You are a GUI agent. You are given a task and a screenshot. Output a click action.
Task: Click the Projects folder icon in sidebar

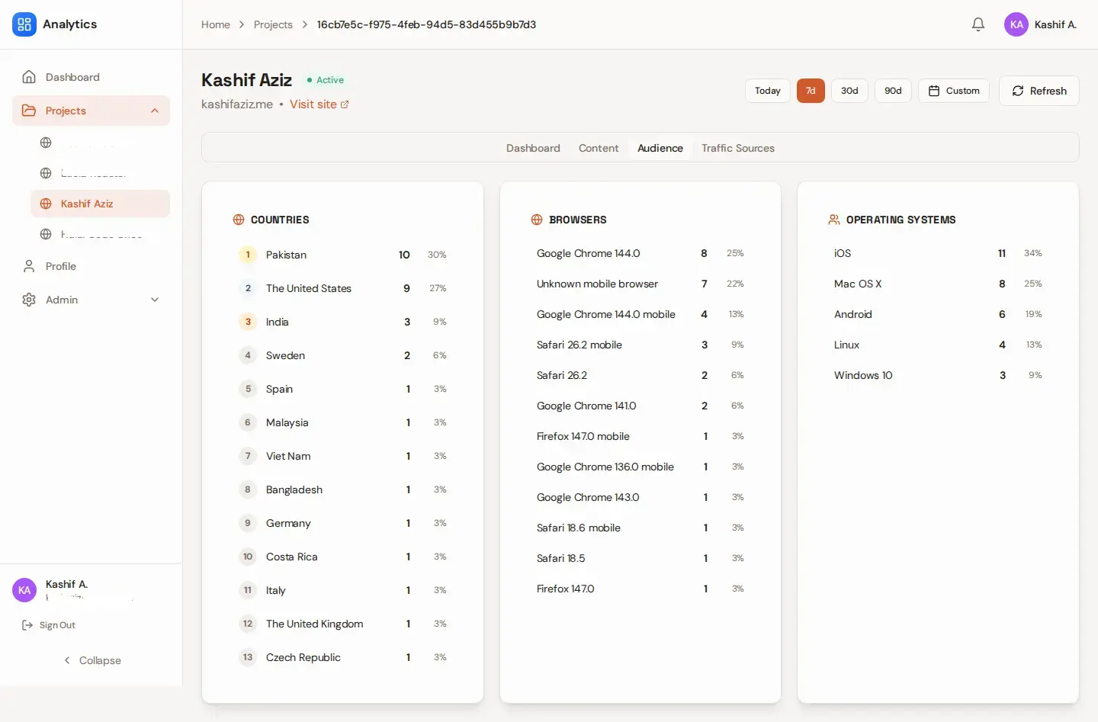[28, 110]
